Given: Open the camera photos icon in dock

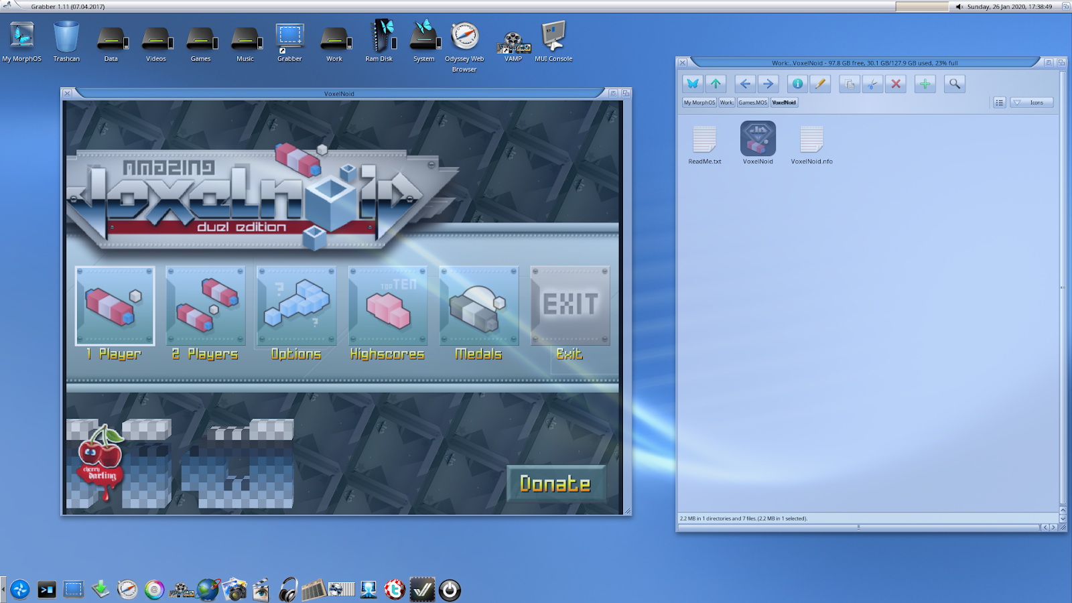Looking at the screenshot, I should tap(234, 590).
